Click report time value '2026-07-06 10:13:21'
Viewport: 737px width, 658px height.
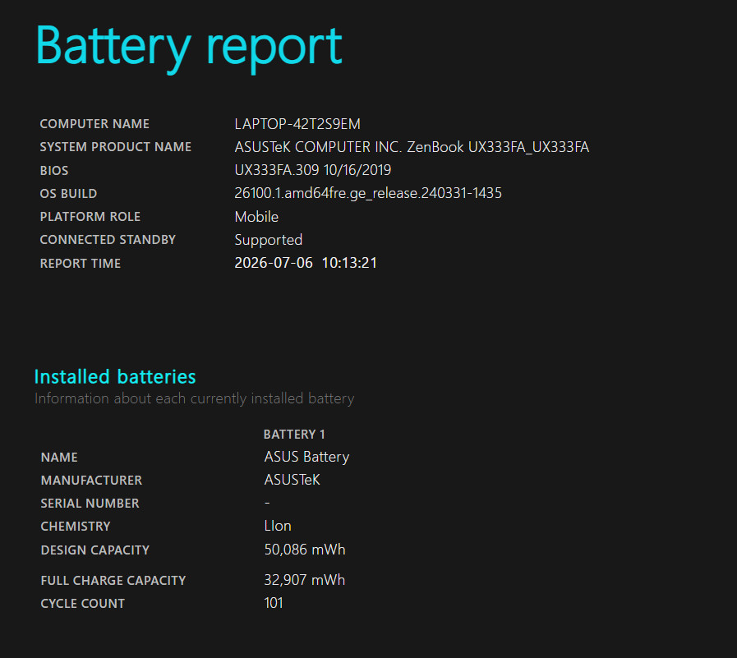tap(306, 263)
